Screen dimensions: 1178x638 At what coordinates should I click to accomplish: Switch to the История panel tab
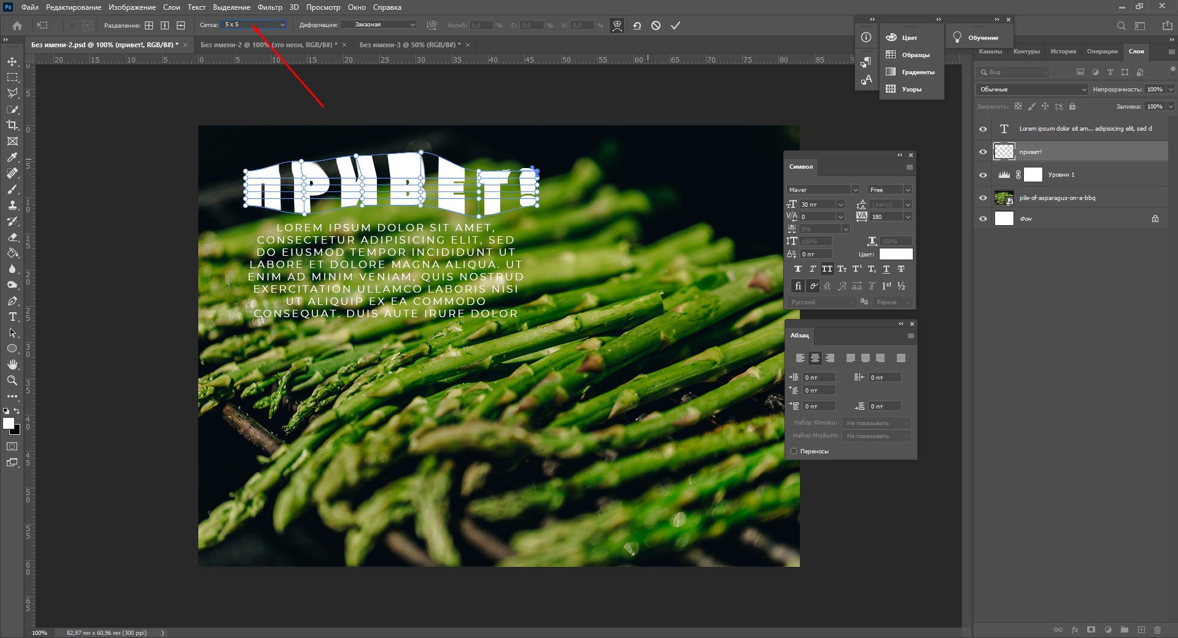point(1063,52)
